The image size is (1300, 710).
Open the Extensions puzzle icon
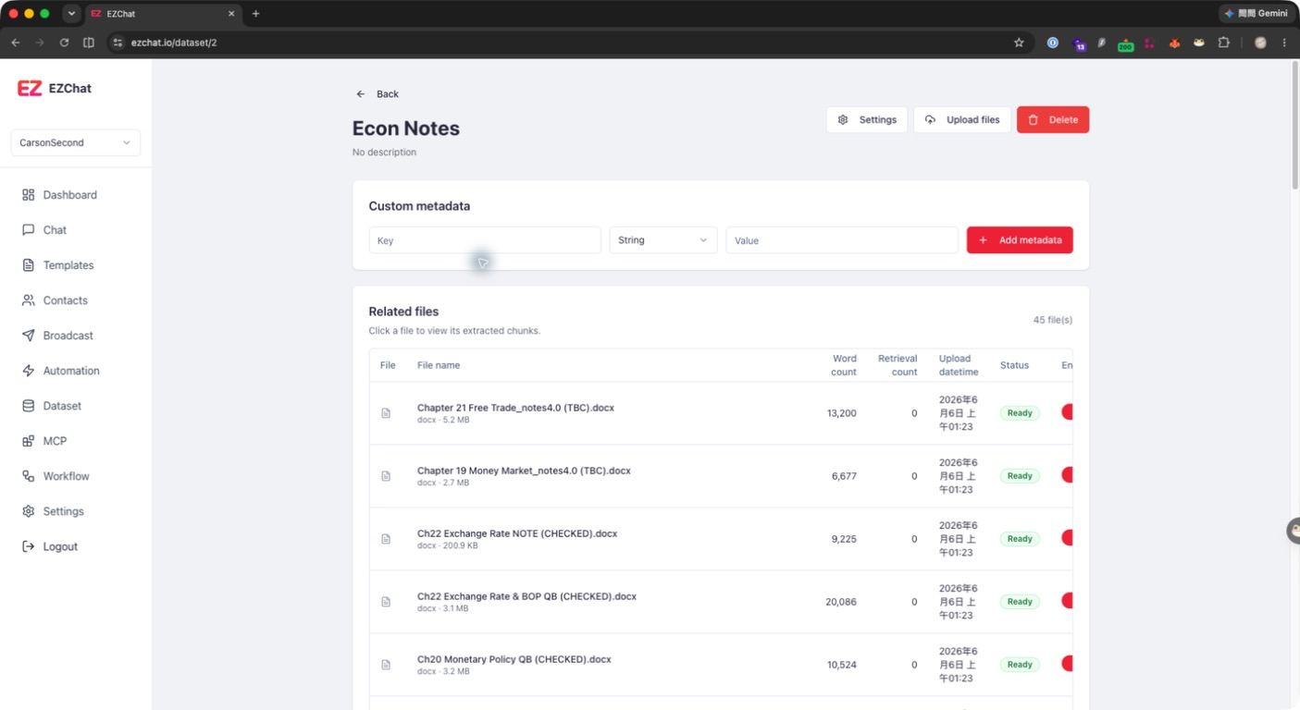coord(1223,43)
